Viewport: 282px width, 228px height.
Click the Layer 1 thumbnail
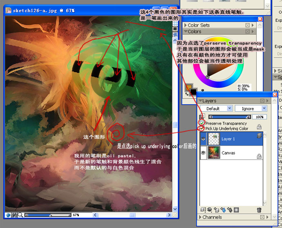pos(214,139)
